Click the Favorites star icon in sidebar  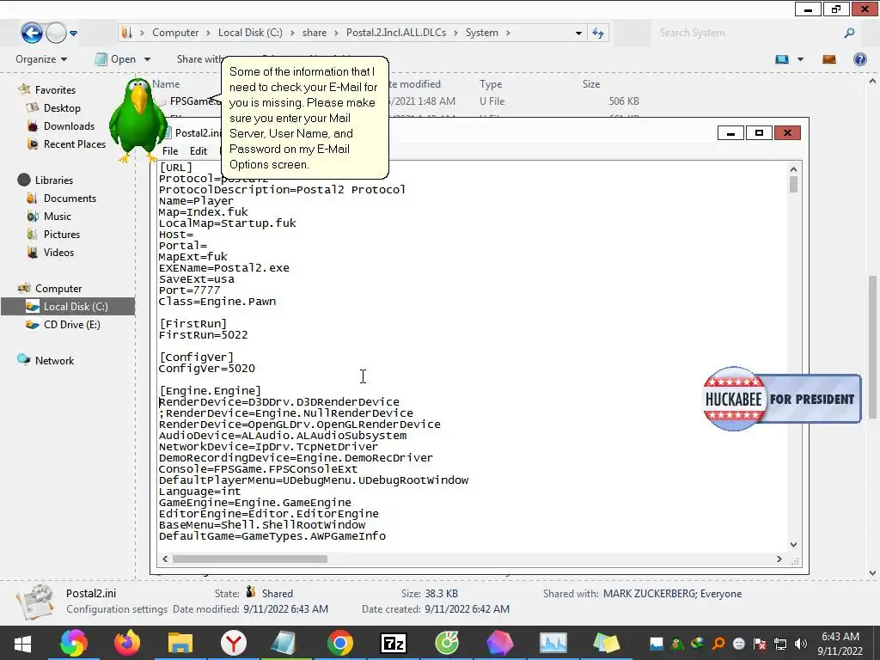[24, 89]
